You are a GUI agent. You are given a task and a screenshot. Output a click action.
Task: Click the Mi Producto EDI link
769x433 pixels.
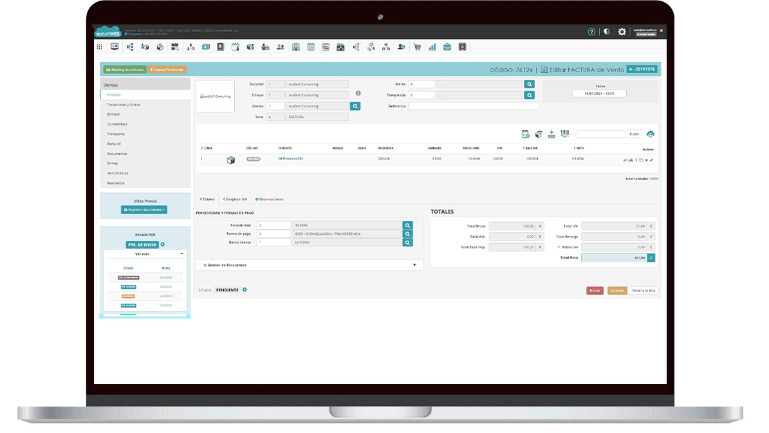[290, 158]
